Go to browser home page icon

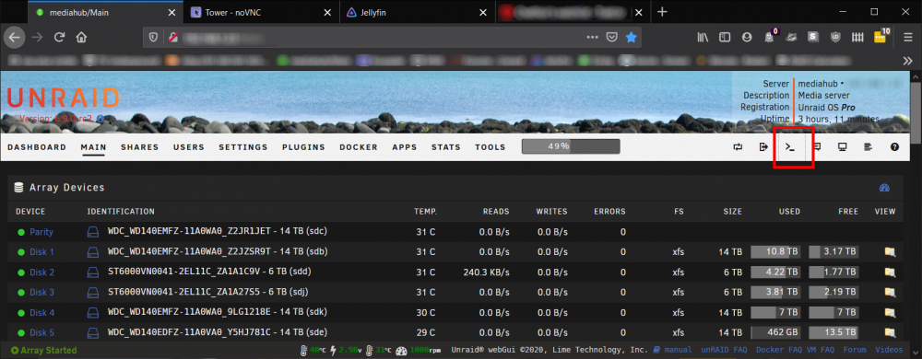tap(81, 37)
